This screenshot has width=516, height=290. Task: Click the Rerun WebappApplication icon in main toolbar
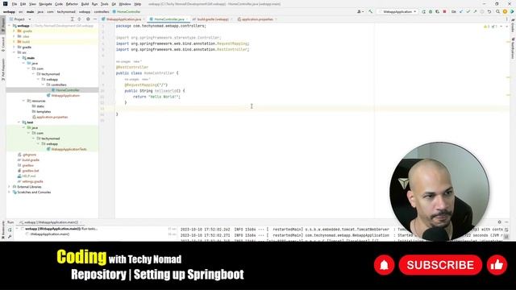pos(423,11)
